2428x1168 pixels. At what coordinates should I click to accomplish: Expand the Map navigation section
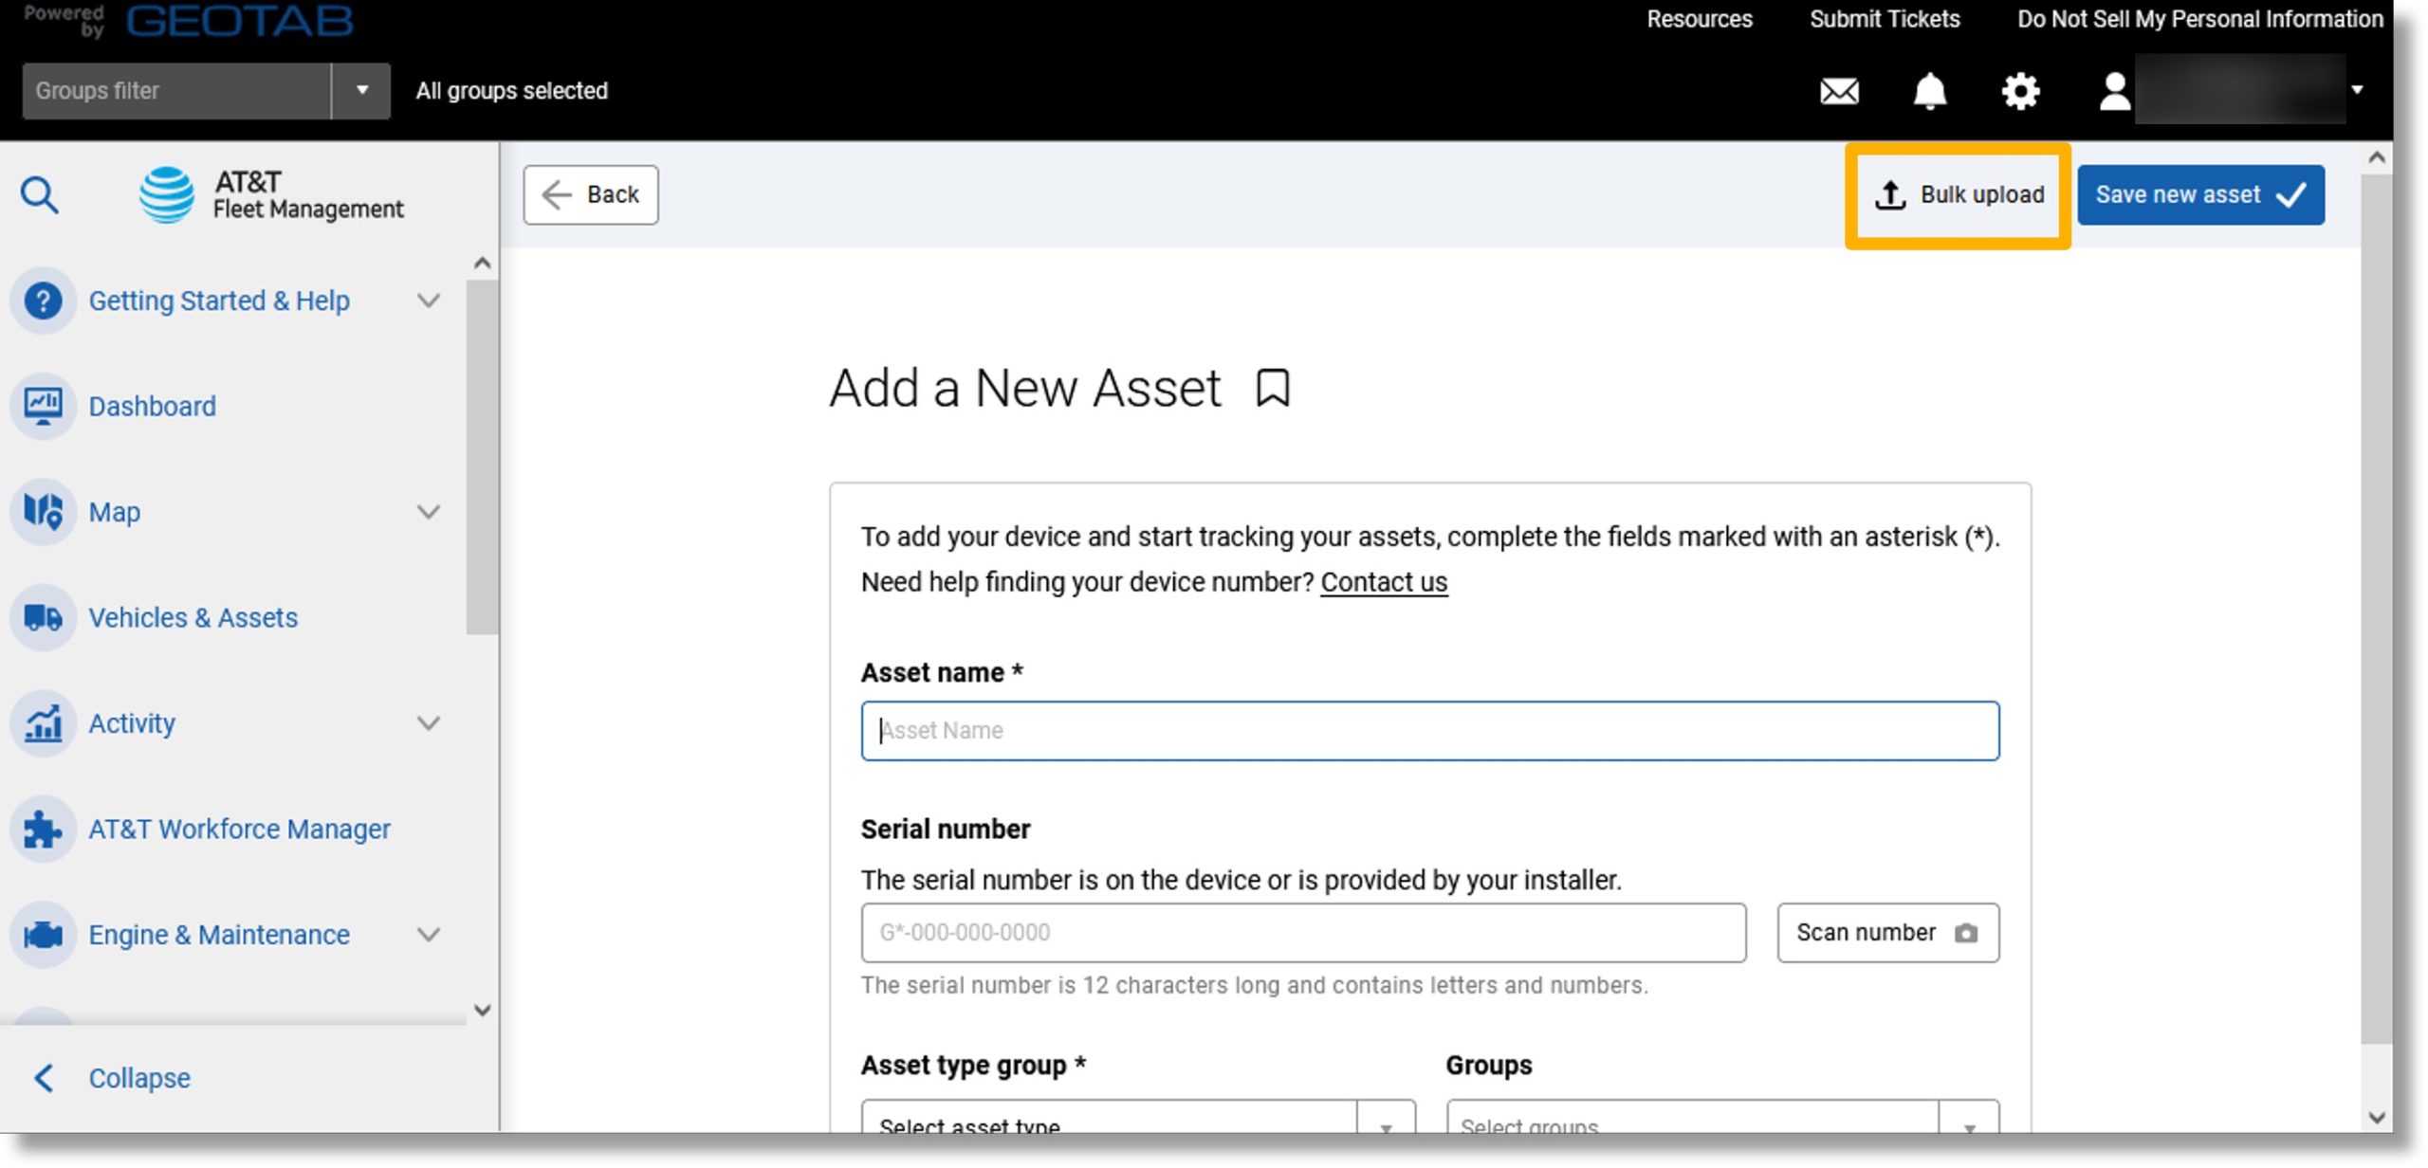tap(432, 510)
